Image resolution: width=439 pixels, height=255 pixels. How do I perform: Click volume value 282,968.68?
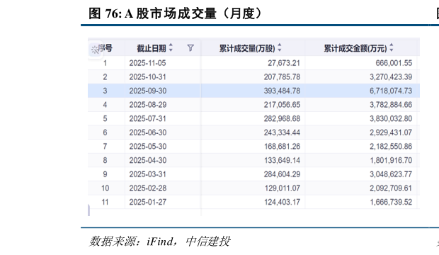(282, 118)
